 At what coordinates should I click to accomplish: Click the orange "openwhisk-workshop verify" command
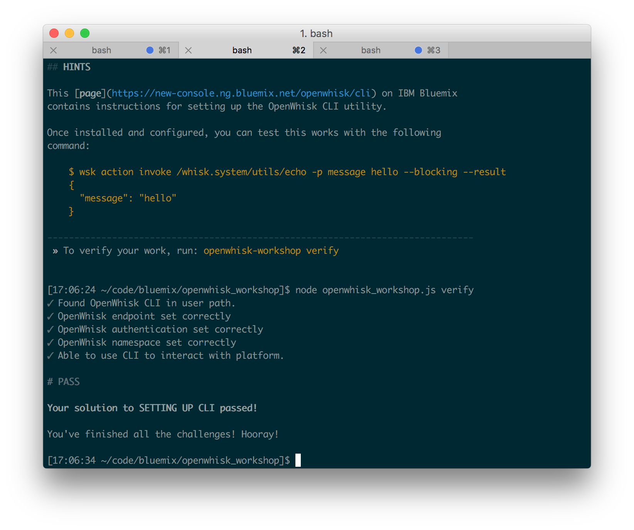coord(271,251)
